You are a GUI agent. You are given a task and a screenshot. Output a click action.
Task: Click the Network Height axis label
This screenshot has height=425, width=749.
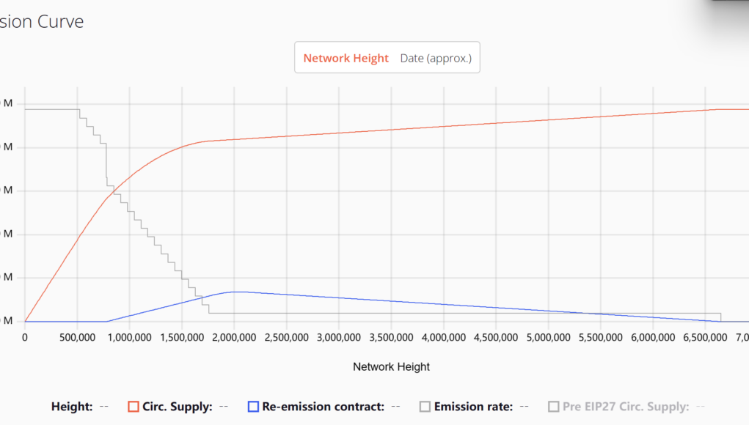[391, 366]
